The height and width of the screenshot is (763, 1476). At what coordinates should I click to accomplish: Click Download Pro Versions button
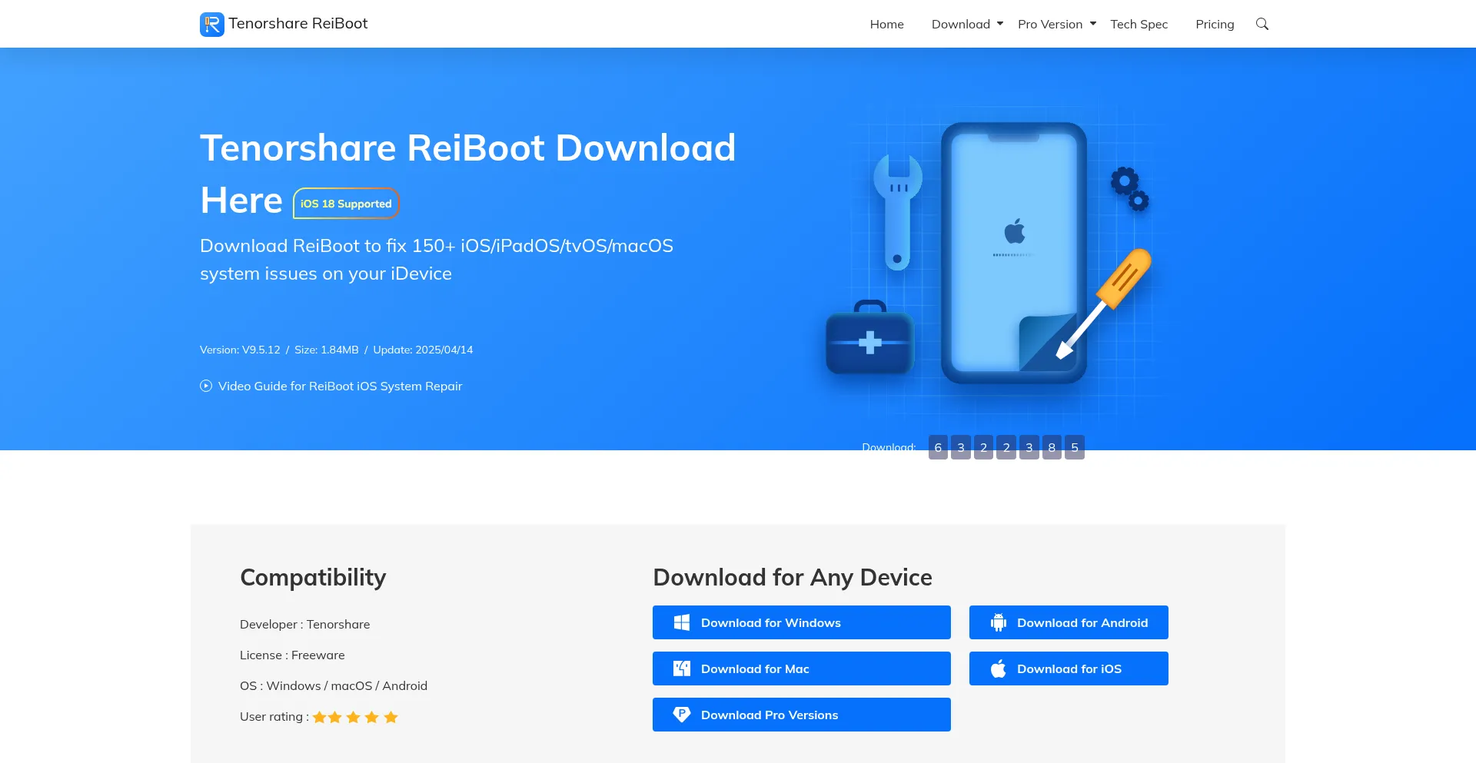(x=802, y=715)
